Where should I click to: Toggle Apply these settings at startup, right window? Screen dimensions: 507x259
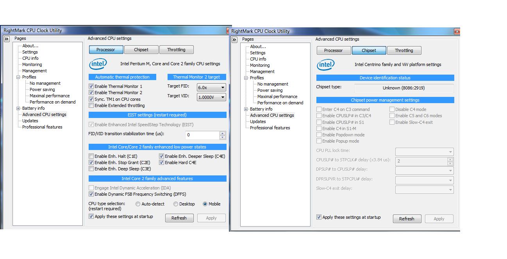[x=319, y=217]
